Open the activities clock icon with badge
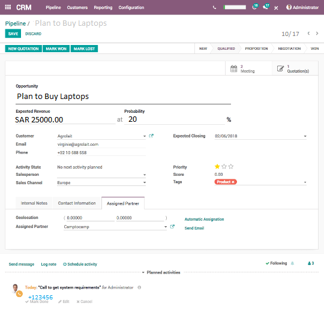The image size is (324, 315). click(x=255, y=7)
